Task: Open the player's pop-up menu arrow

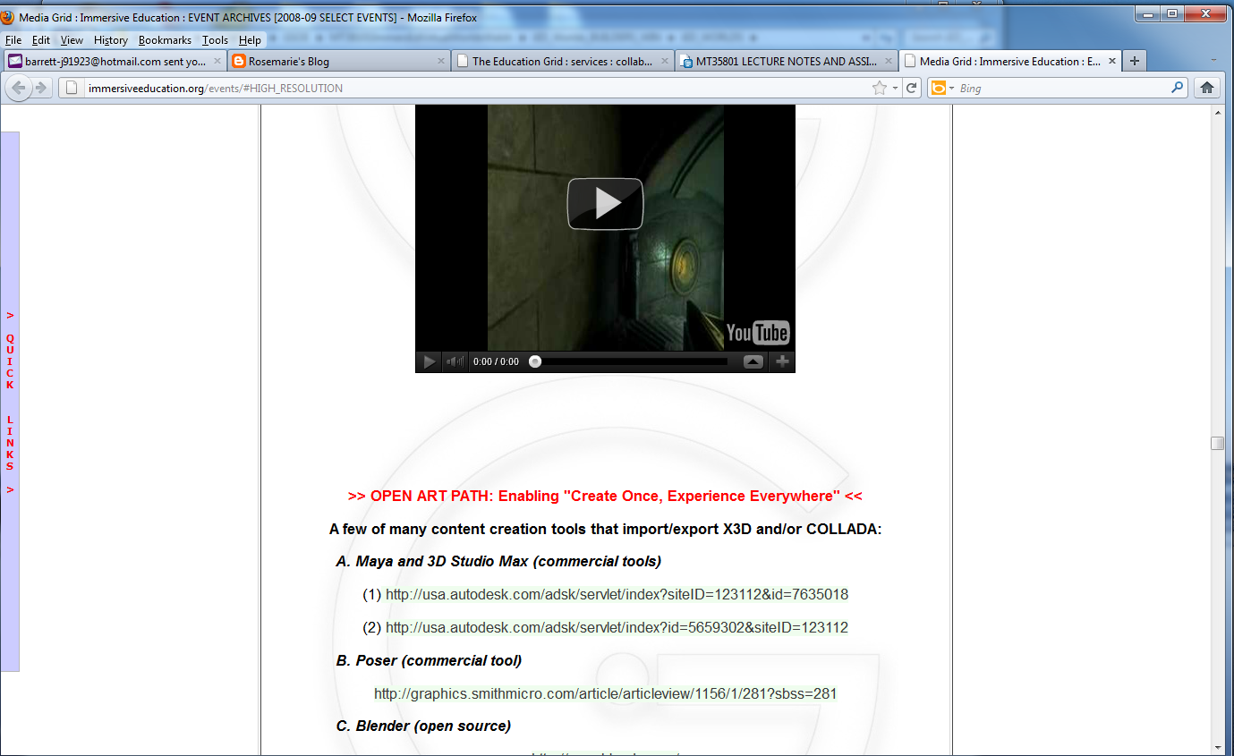Action: pos(753,361)
